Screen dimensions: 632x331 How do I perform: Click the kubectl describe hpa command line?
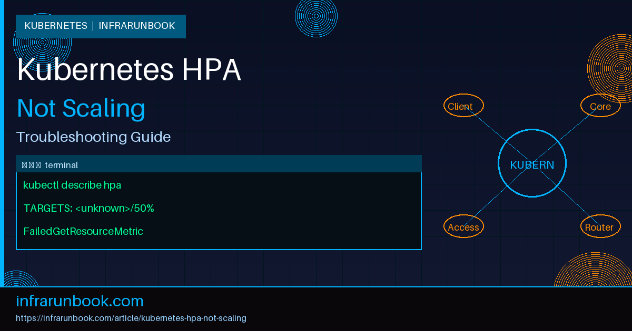[x=73, y=185]
